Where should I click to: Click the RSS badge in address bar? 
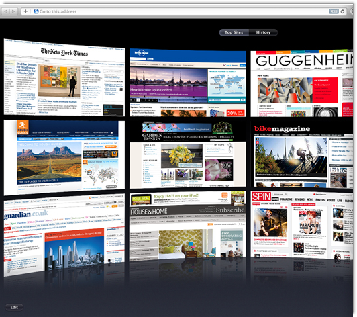click(334, 11)
